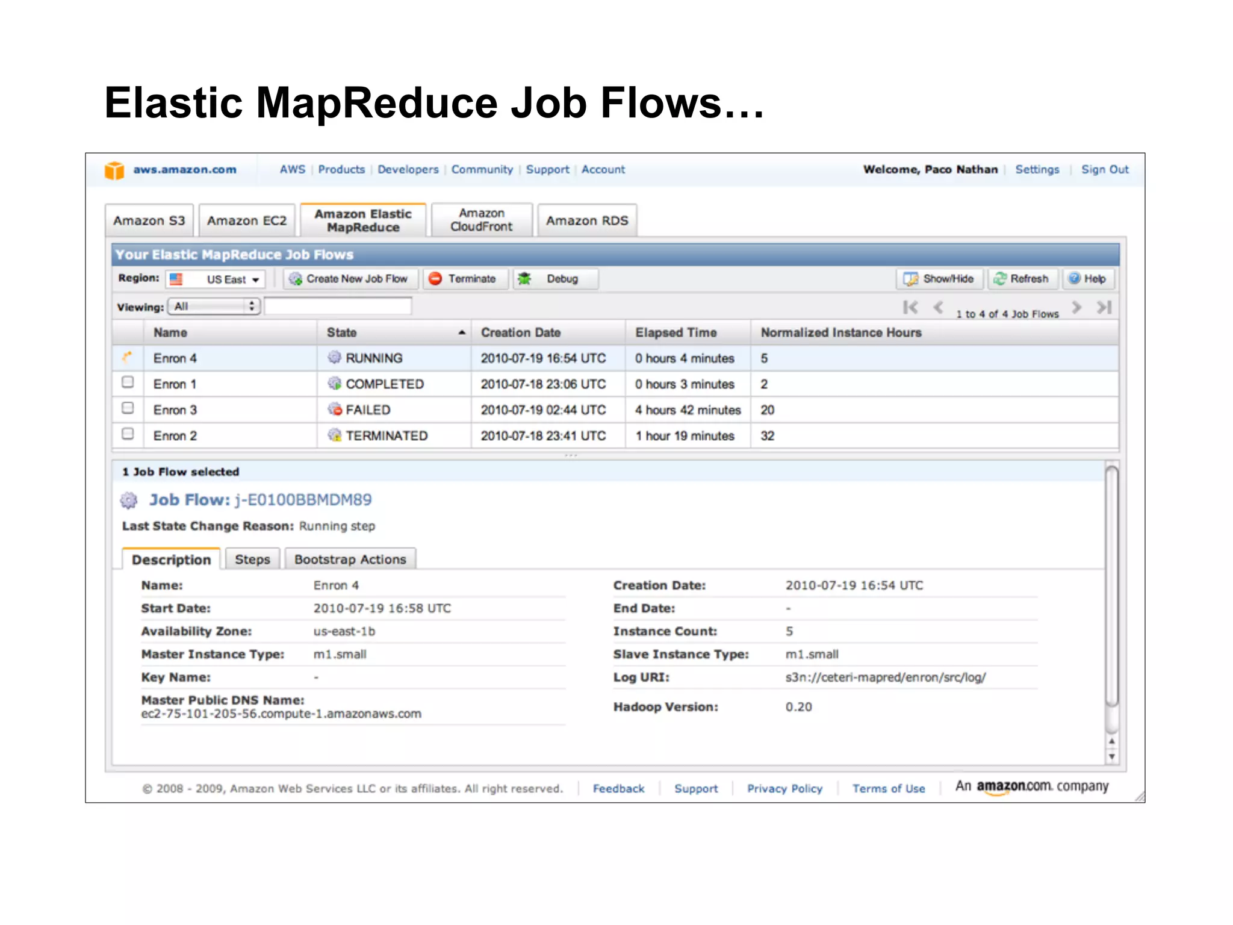Click the gear icon beside Job Flow ID

point(128,500)
